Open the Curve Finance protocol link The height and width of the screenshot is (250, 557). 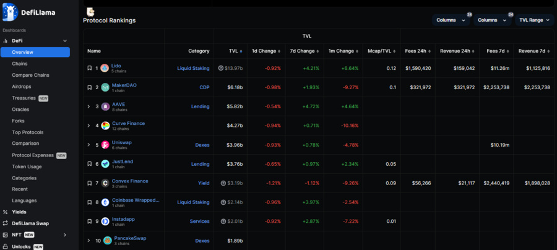[128, 123]
